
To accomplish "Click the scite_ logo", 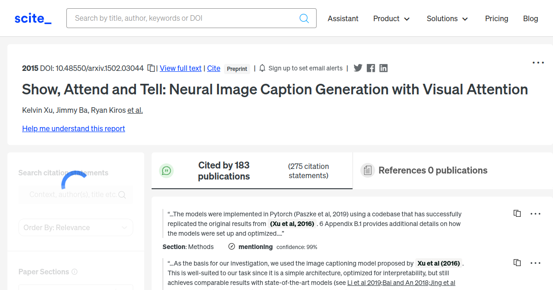I will [x=33, y=18].
